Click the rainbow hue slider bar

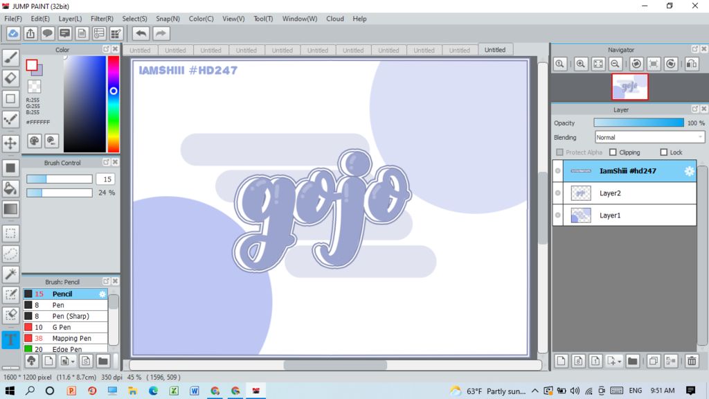tap(114, 104)
